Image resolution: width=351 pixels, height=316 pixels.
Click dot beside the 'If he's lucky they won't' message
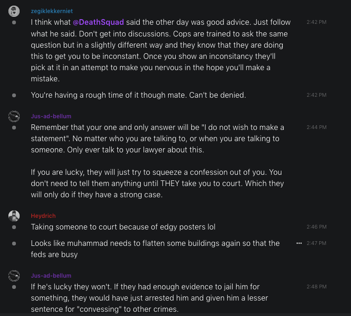pyautogui.click(x=14, y=287)
